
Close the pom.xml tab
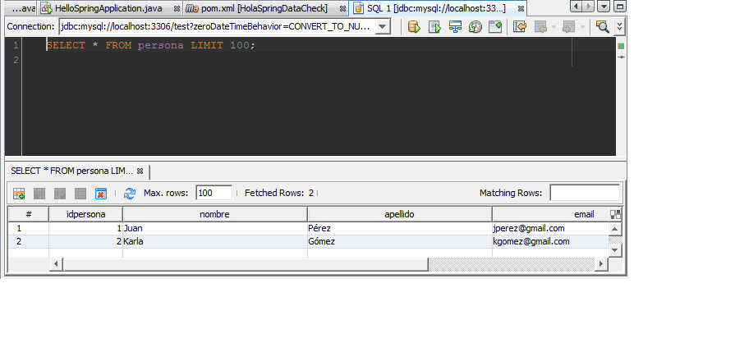click(x=342, y=8)
